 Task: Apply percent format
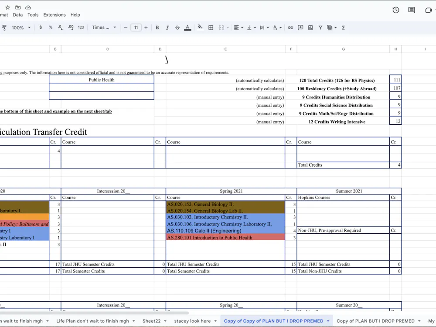tap(50, 27)
